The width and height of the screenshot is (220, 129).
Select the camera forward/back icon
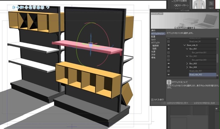pos(22,7)
